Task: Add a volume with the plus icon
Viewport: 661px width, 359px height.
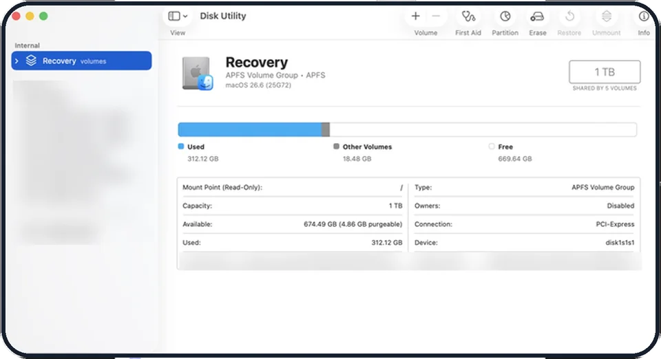Action: point(415,16)
